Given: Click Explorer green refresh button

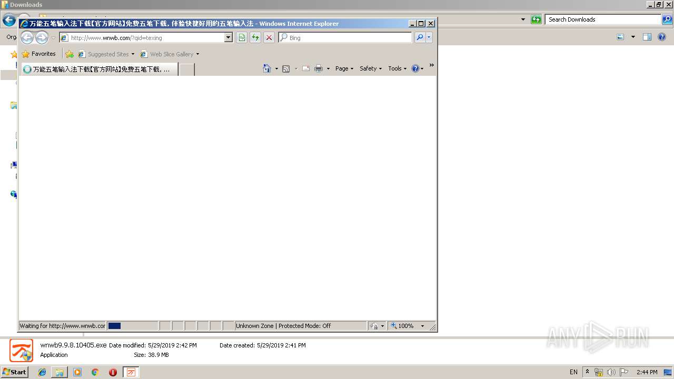Looking at the screenshot, I should point(536,19).
